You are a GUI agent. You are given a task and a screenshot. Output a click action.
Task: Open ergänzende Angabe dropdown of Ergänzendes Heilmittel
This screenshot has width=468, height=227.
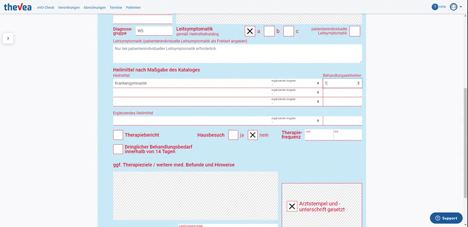coord(295,121)
